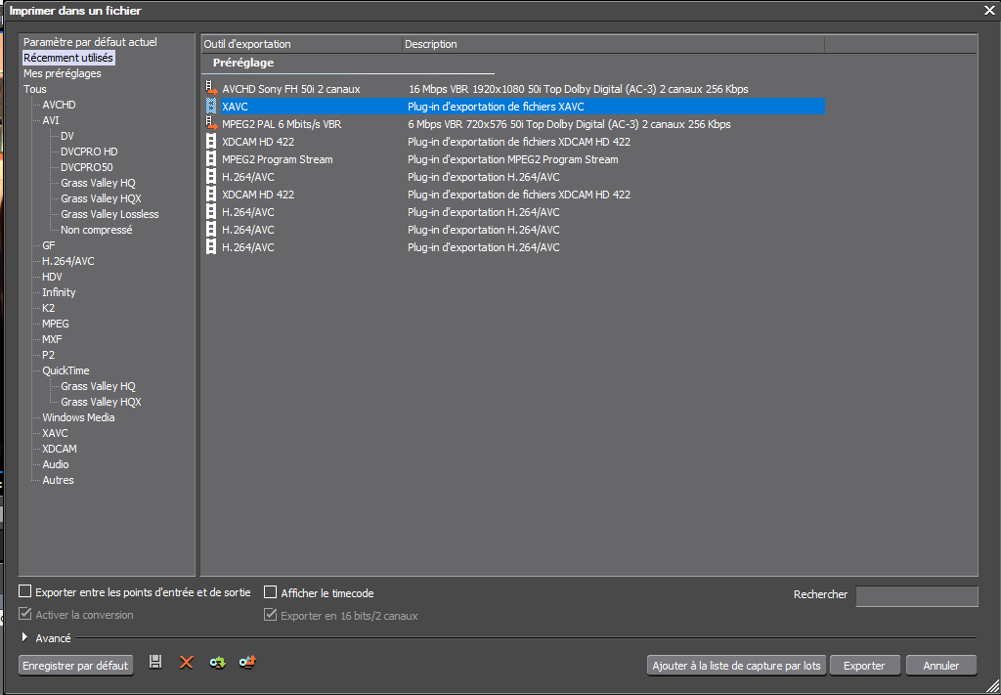Click the import preset icon with green arrow
The width and height of the screenshot is (1001, 695).
tap(217, 663)
